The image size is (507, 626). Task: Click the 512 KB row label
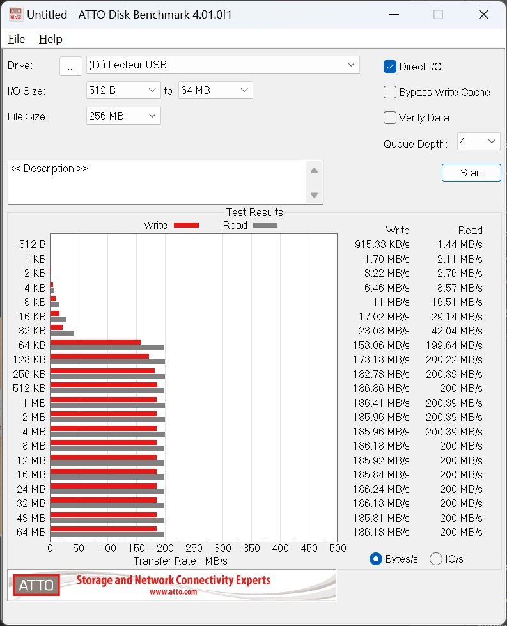29,389
